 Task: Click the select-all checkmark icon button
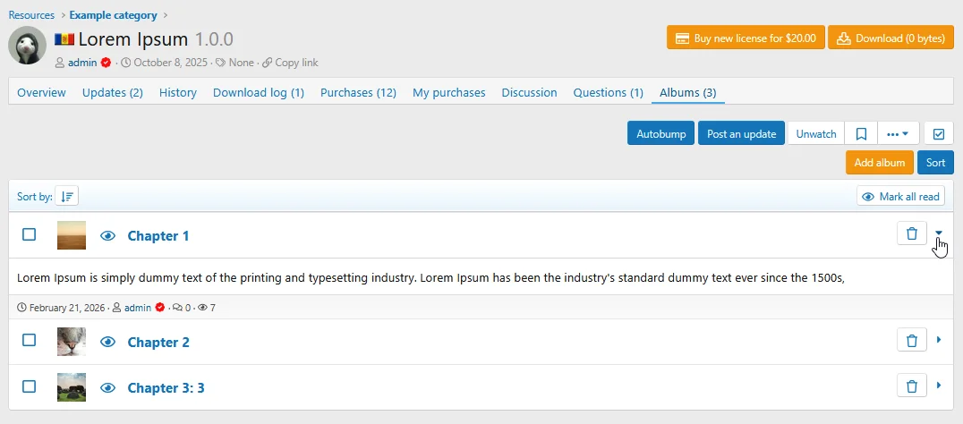tap(939, 134)
